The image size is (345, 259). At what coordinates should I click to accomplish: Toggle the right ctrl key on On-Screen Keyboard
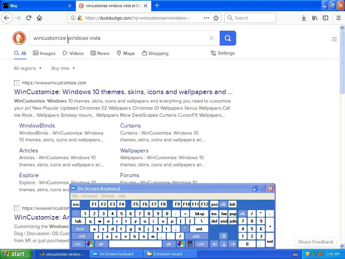pos(200,244)
